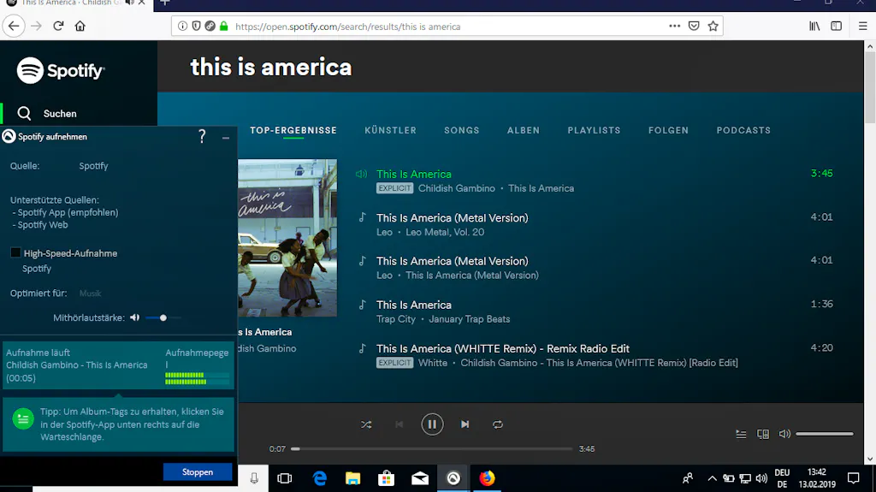This screenshot has height=492, width=876.
Task: Show site information icon in address bar
Action: (183, 27)
